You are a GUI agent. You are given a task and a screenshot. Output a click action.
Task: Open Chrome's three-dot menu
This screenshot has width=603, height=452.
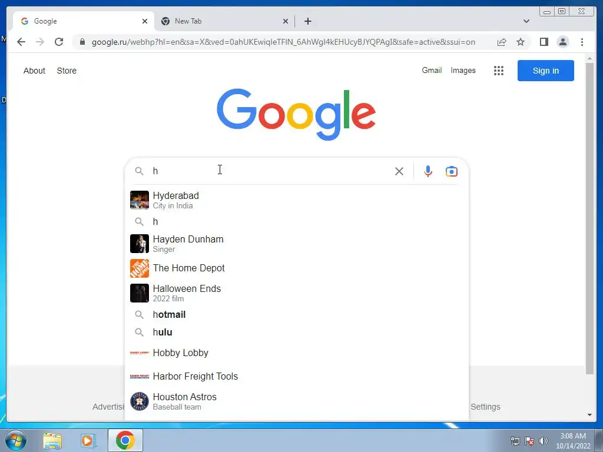(x=582, y=42)
